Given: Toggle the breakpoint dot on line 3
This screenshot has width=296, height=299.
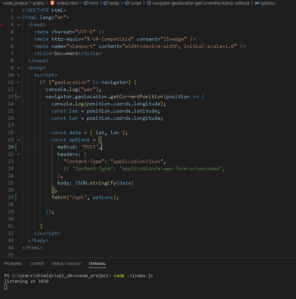Looking at the screenshot, I should (2, 25).
